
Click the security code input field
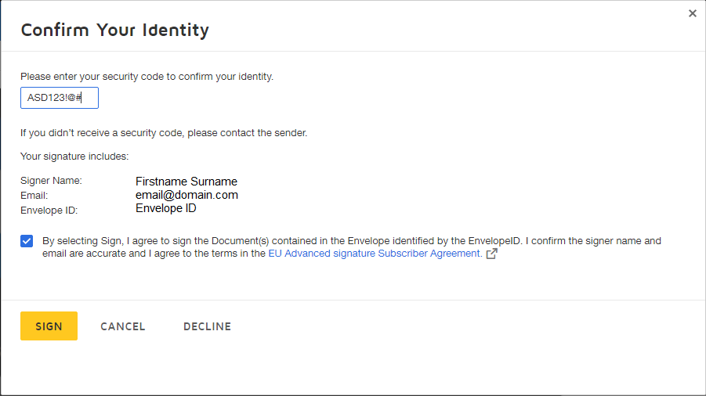click(60, 98)
